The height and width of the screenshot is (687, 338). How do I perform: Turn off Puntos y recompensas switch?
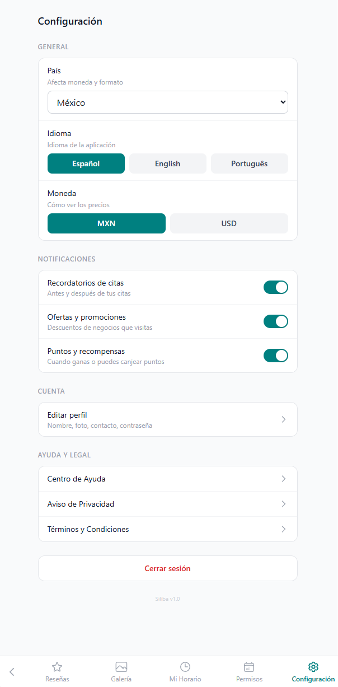pyautogui.click(x=275, y=356)
